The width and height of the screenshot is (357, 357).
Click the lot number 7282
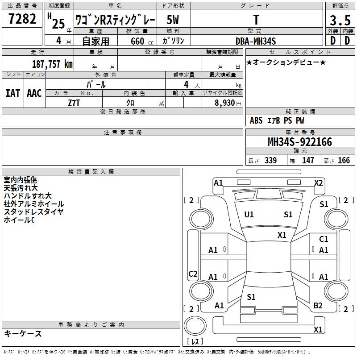(x=22, y=19)
